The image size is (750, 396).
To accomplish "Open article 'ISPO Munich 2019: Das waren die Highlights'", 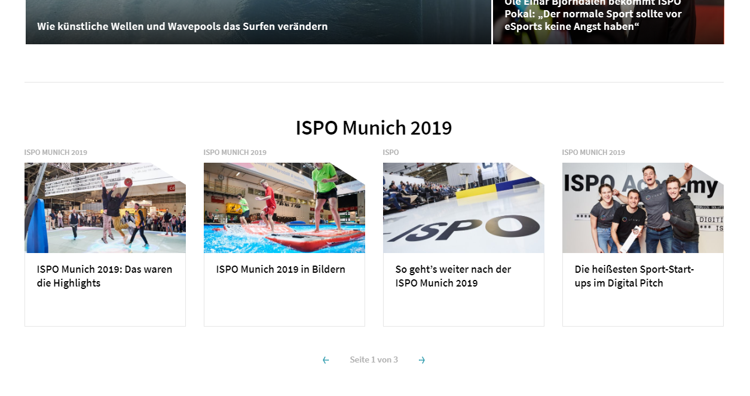I will [x=104, y=276].
